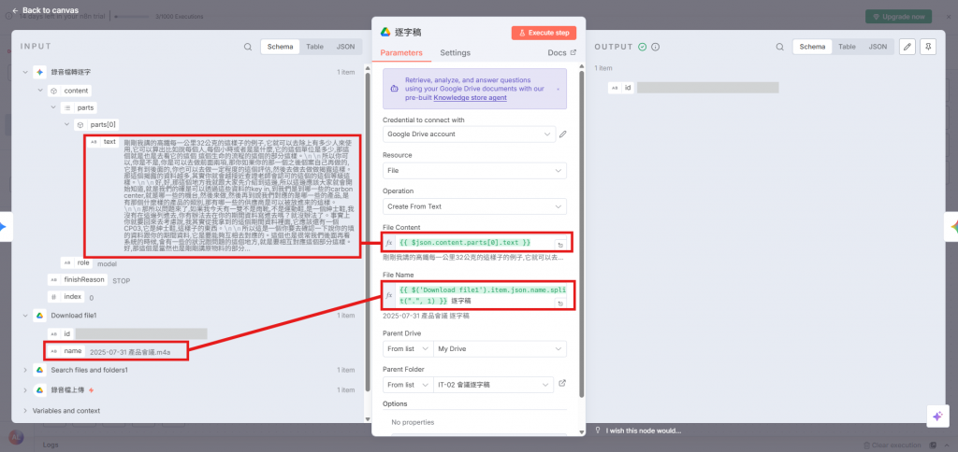Click the Execute step button

[544, 33]
